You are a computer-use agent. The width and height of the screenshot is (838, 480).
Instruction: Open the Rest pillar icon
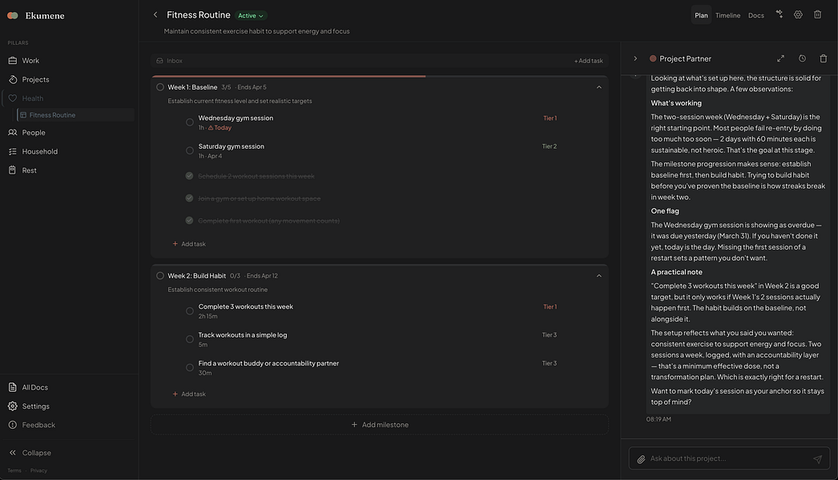point(12,170)
